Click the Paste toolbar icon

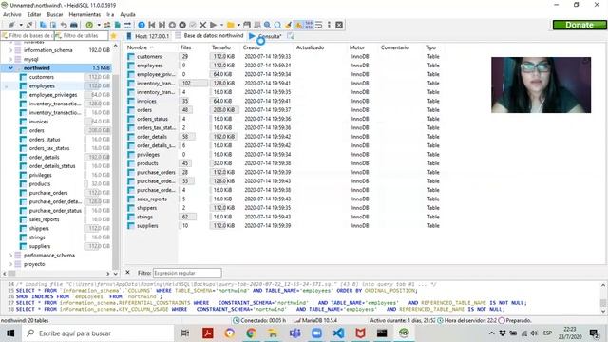pos(53,25)
